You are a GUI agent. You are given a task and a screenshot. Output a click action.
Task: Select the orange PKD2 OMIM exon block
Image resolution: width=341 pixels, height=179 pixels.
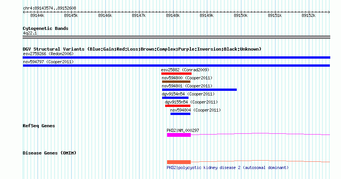click(179, 162)
